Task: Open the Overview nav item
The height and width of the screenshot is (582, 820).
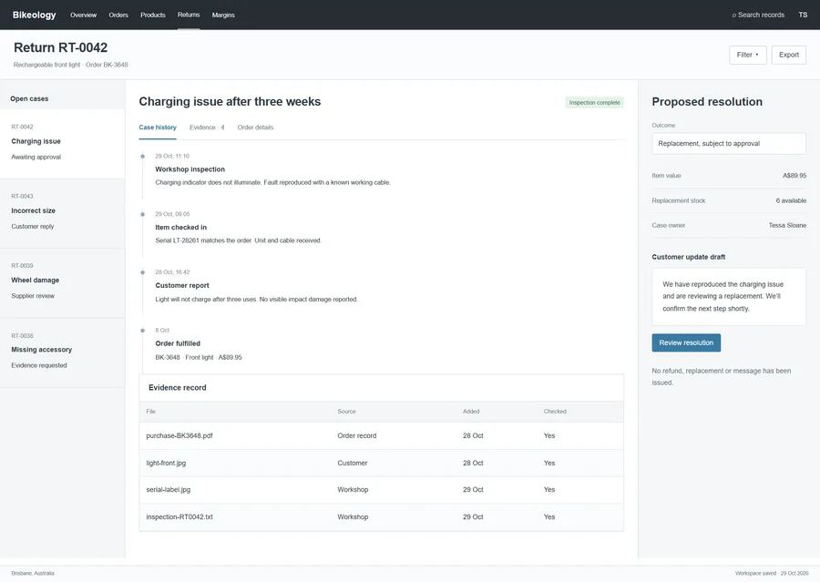Action: coord(83,15)
